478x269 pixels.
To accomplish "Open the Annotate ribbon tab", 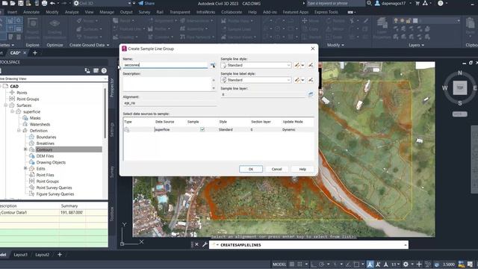I will (31, 12).
